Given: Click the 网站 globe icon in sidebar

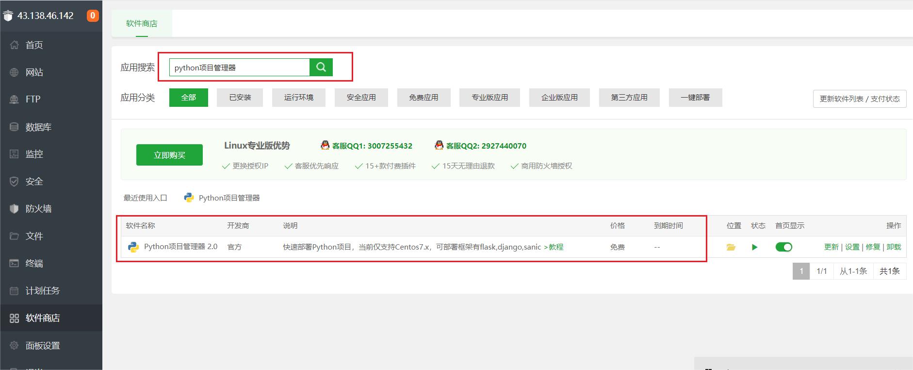Looking at the screenshot, I should [15, 72].
